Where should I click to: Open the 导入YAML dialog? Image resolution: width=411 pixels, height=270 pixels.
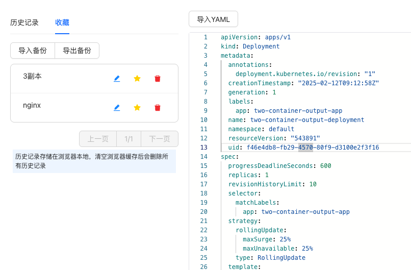213,19
